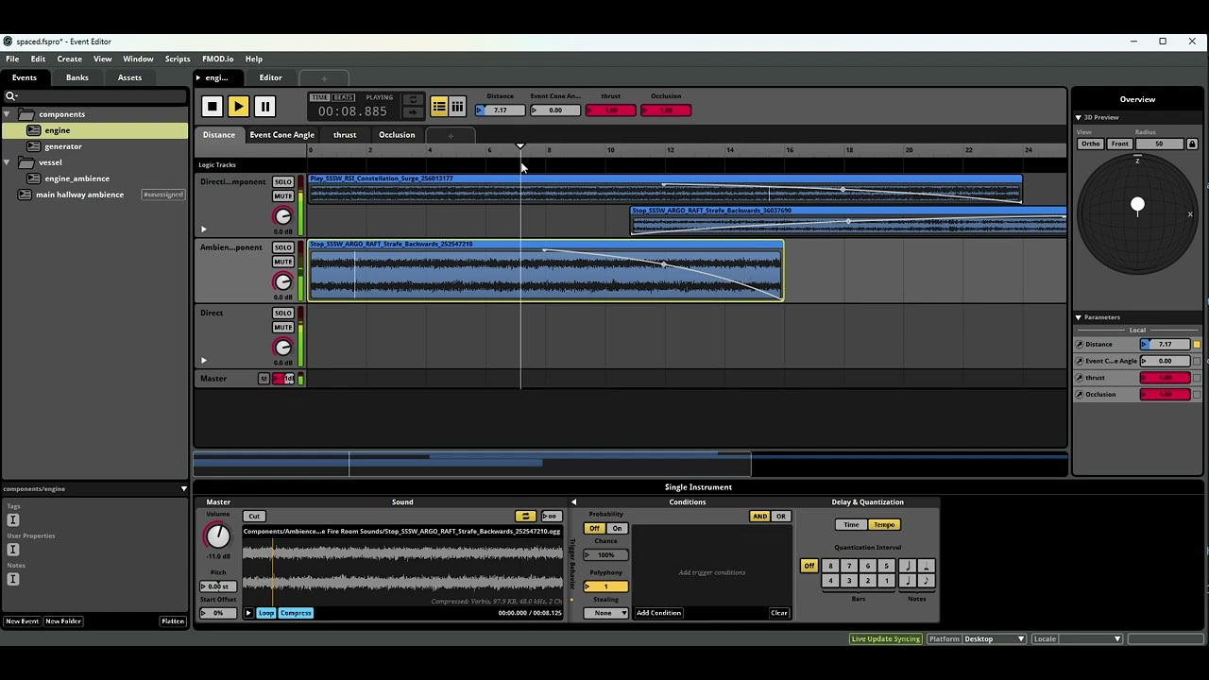Switch to timeline list view icon
This screenshot has width=1209, height=680.
pos(439,107)
